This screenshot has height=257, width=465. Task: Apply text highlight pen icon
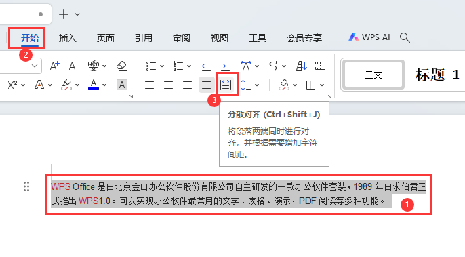pyautogui.click(x=66, y=85)
